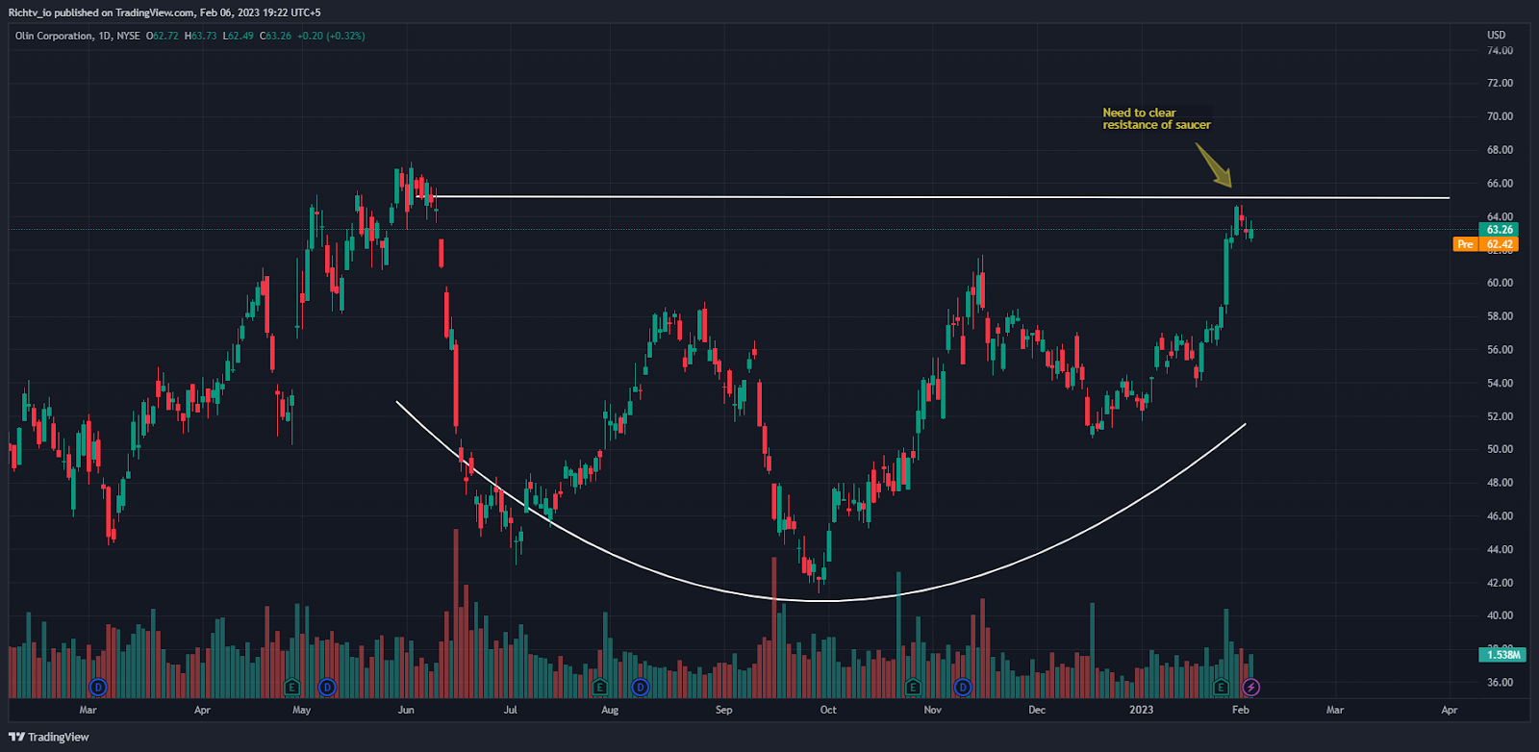Viewport: 1539px width, 752px height.
Task: Click the 44.00 price axis label
Action: pyautogui.click(x=1500, y=549)
